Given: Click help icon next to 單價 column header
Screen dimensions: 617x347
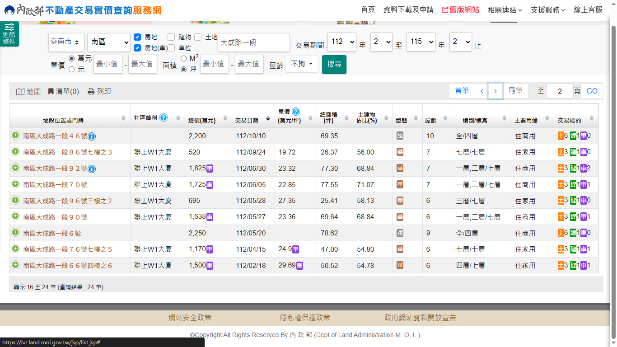Looking at the screenshot, I should tap(296, 112).
